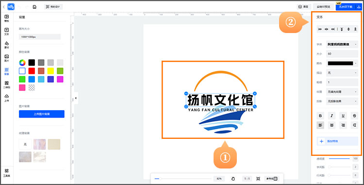Image resolution: width=364 pixels, height=185 pixels.
Task: Align text object to right edge
Action: click(333, 29)
